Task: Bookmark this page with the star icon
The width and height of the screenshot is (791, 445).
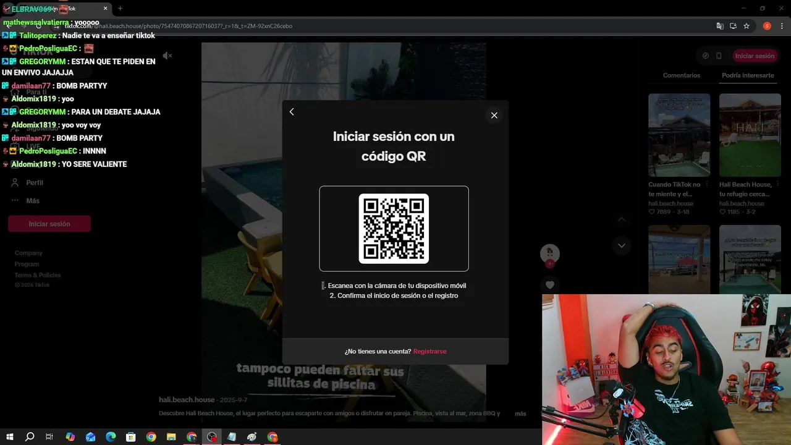Action: pyautogui.click(x=747, y=26)
